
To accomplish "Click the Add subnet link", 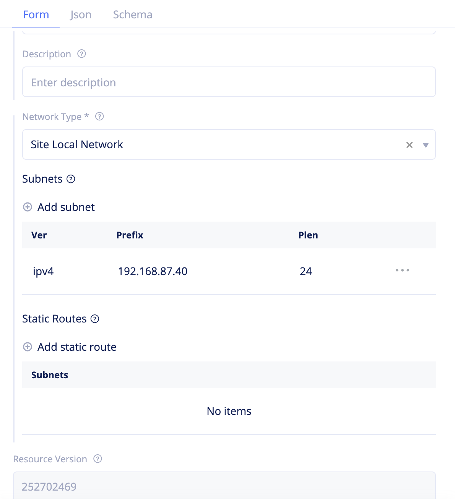I will coord(66,207).
